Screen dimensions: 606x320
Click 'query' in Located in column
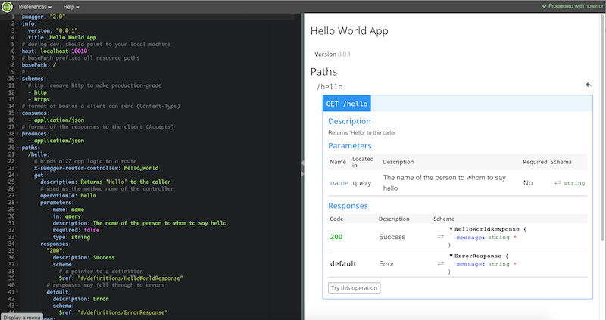point(362,182)
